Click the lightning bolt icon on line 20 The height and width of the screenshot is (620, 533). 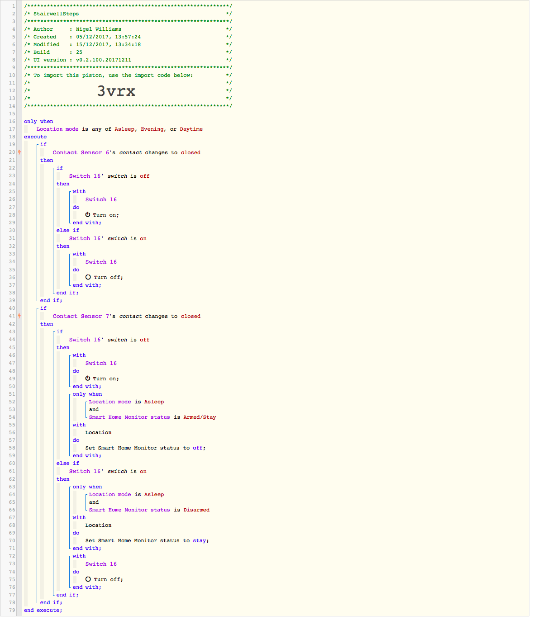pyautogui.click(x=19, y=152)
